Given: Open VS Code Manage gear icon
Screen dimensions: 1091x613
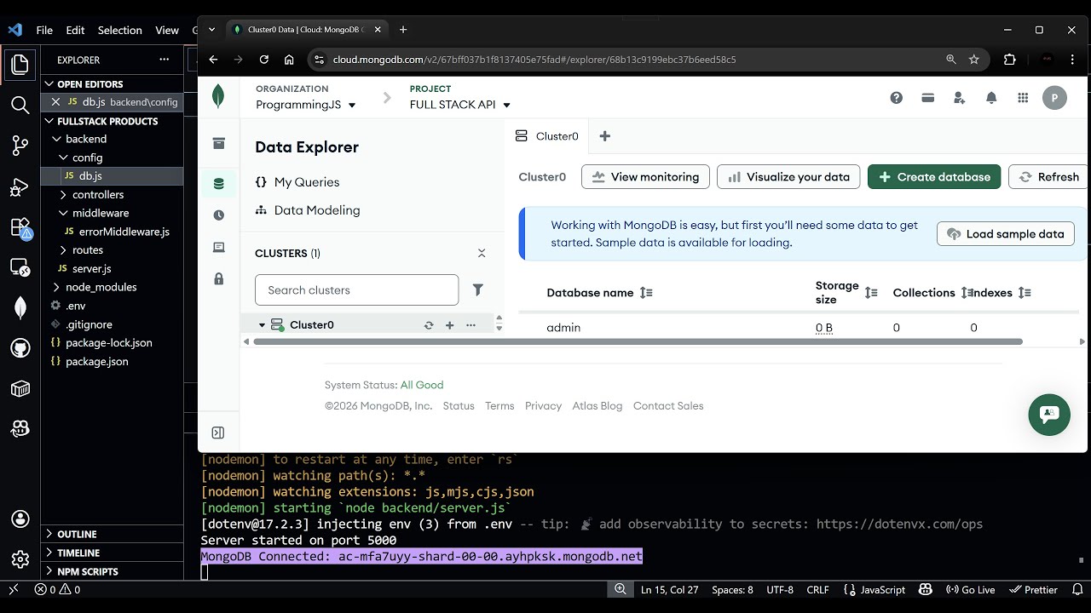Looking at the screenshot, I should [x=20, y=559].
